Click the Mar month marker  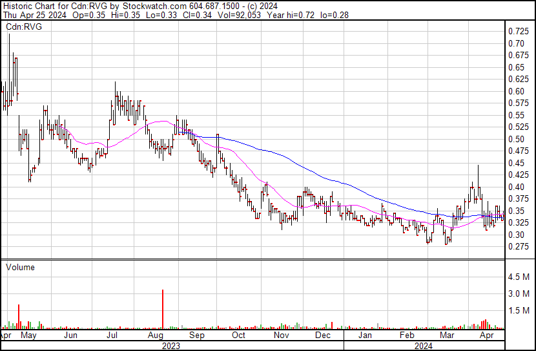pos(447,335)
